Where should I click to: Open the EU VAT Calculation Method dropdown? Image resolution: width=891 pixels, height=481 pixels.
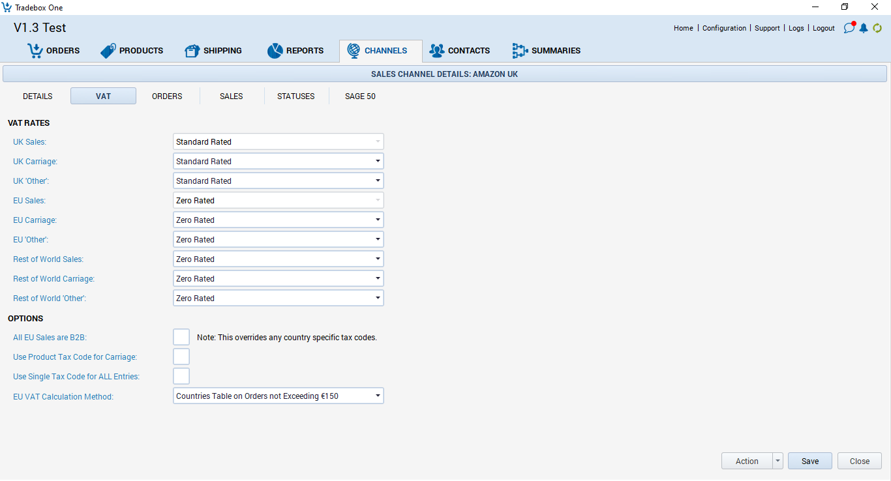pos(279,396)
